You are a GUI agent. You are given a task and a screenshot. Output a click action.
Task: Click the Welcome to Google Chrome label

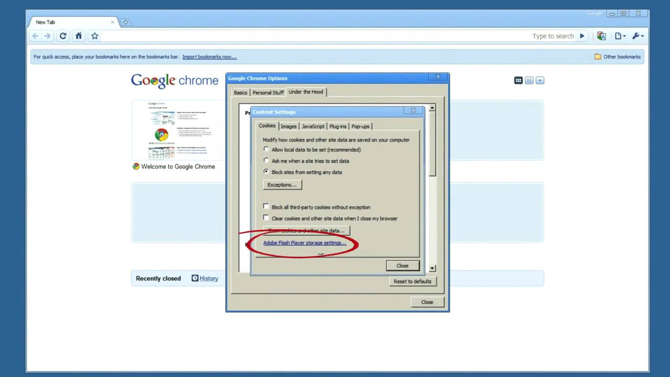coord(178,167)
